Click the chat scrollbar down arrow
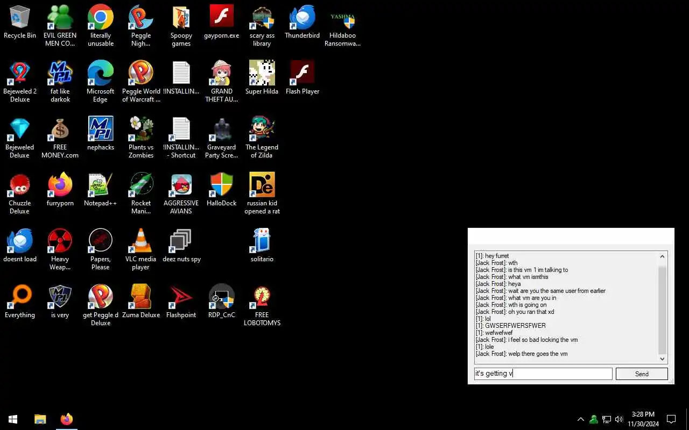This screenshot has width=689, height=430. 662,359
